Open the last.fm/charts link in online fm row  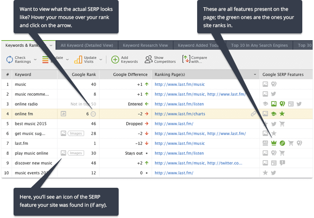click(x=180, y=114)
